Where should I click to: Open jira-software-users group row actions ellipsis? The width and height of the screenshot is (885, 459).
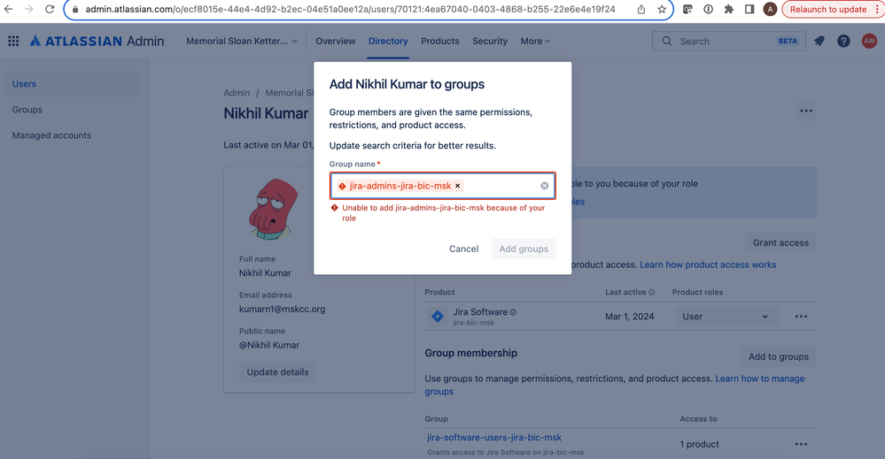(801, 444)
